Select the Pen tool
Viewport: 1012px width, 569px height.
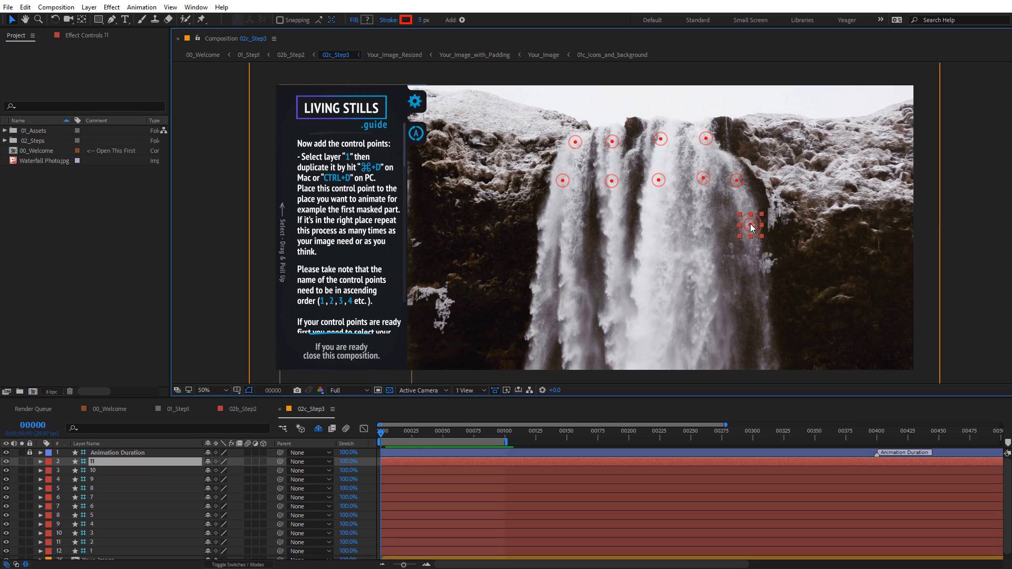112,19
